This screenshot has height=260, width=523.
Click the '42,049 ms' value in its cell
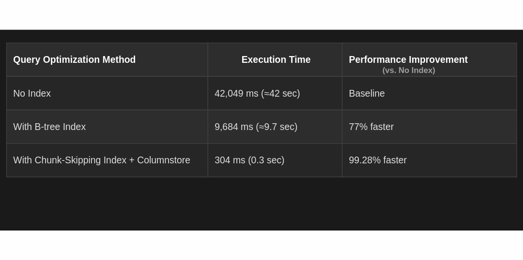pyautogui.click(x=236, y=93)
